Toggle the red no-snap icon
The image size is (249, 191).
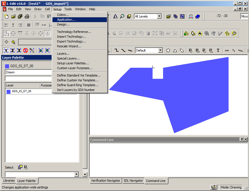(x=26, y=50)
